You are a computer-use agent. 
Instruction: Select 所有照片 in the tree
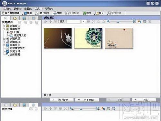coord(15,29)
